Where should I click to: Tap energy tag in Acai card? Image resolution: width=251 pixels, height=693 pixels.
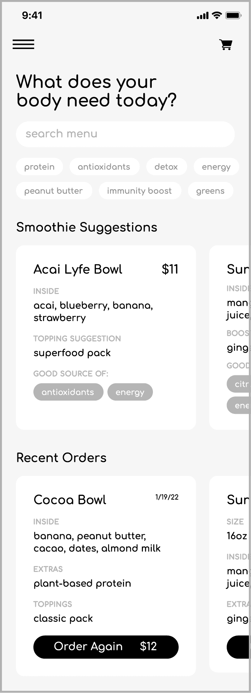[130, 392]
